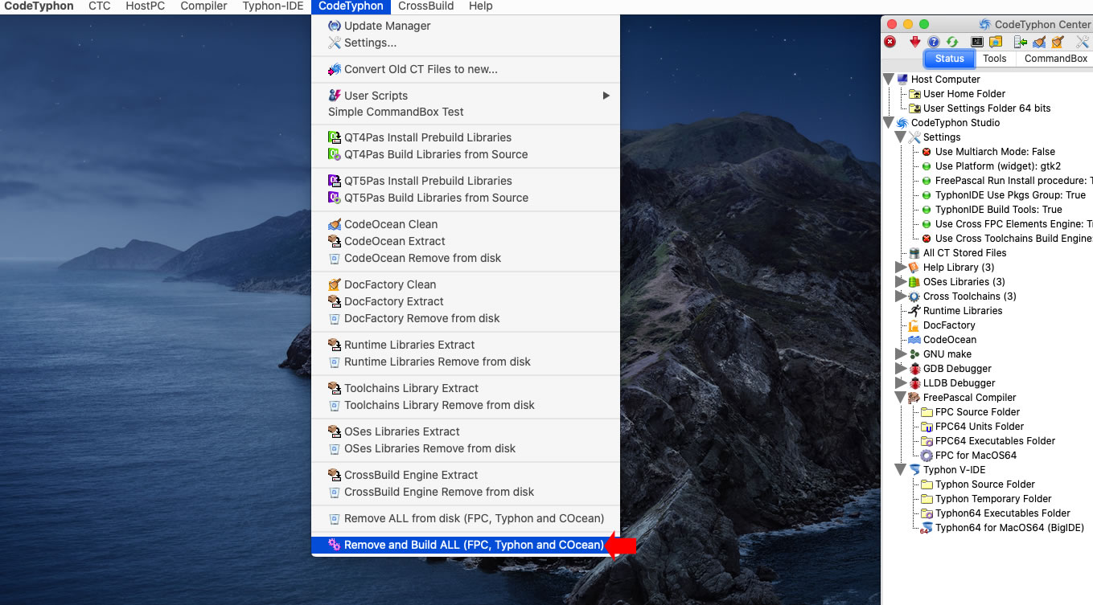
Task: Click the server with green arrow icon
Action: click(1021, 42)
